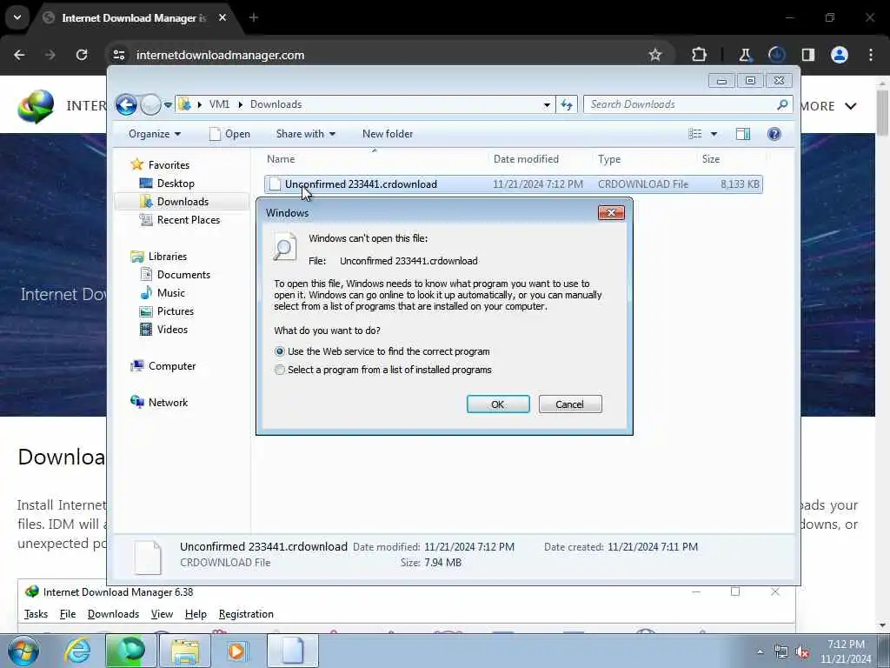890x668 pixels.
Task: Sort by the Name column header
Action: point(375,159)
